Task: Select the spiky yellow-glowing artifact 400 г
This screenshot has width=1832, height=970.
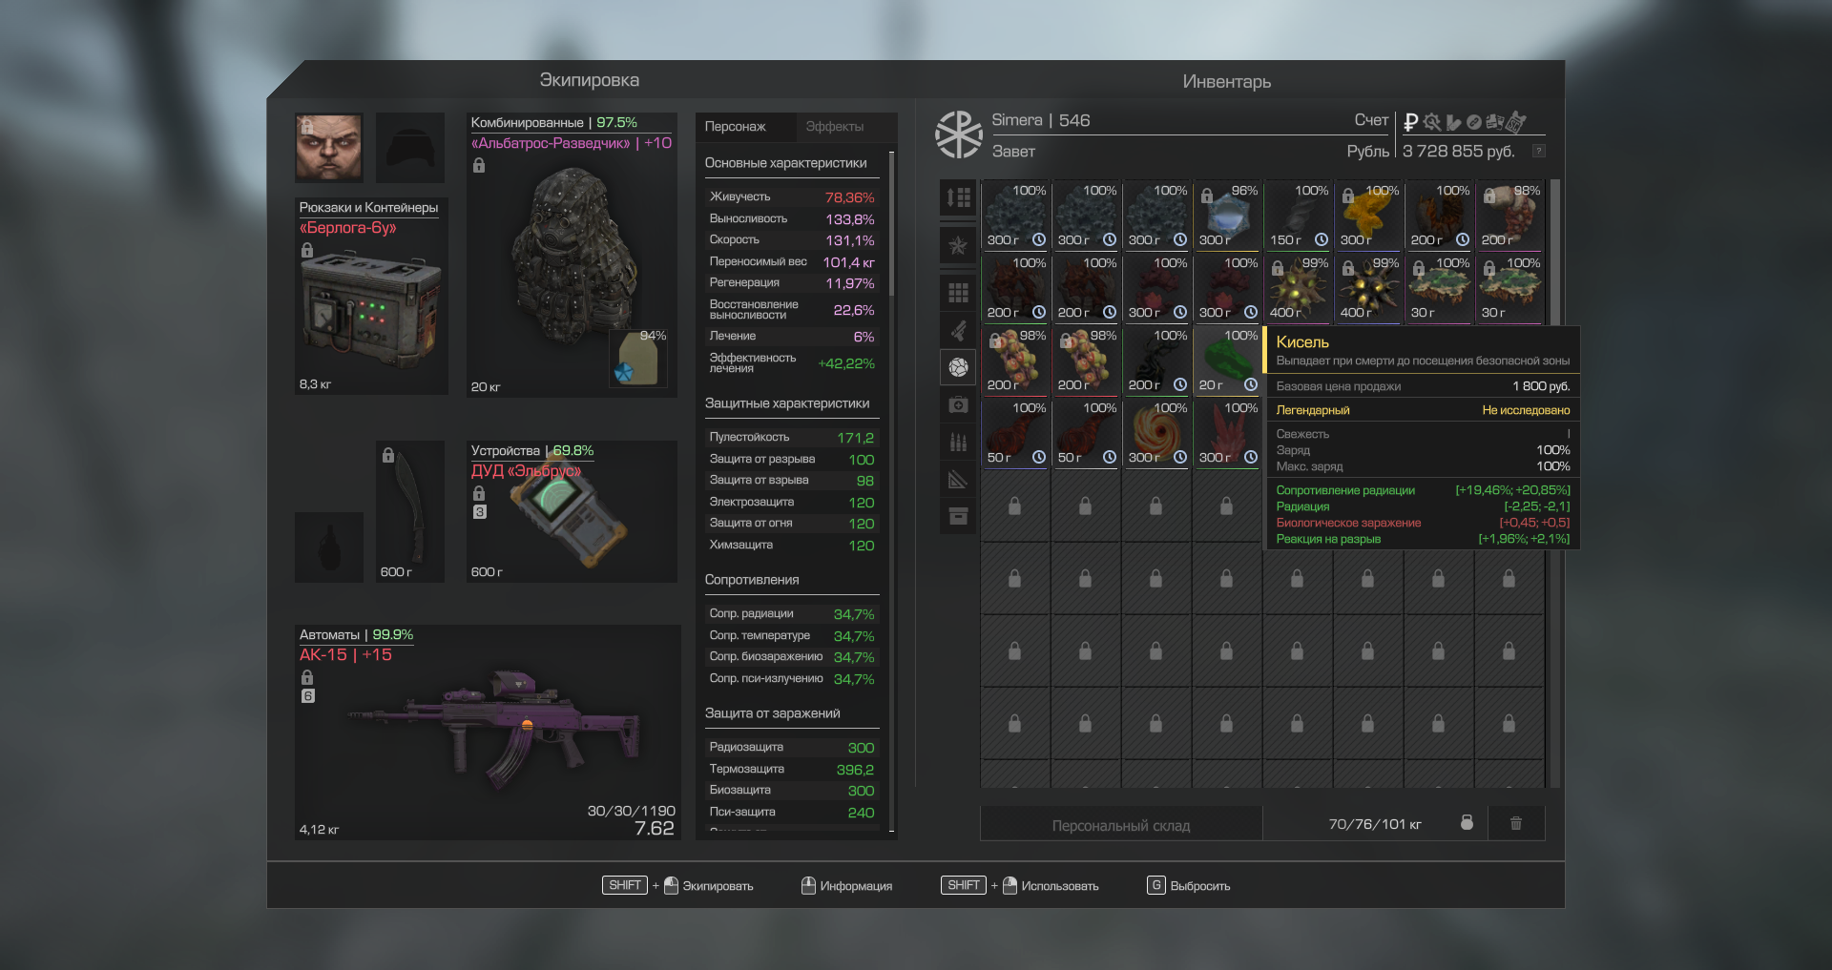Action: 1368,288
